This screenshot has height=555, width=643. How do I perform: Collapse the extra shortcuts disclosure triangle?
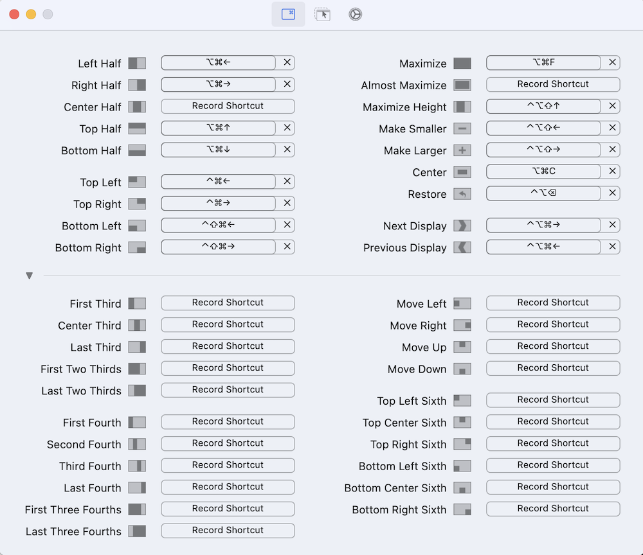click(29, 276)
